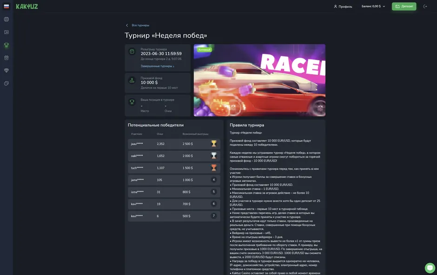Click the green Депозит button

pos(404,6)
